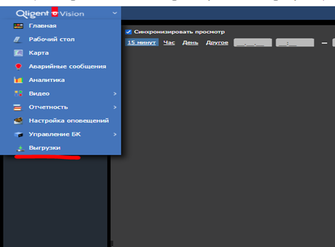Expand the Отчетность submenu arrow

(x=115, y=107)
